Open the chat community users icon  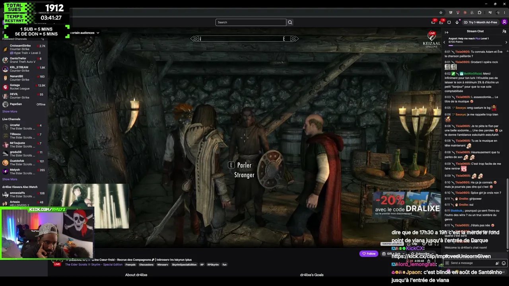click(504, 31)
